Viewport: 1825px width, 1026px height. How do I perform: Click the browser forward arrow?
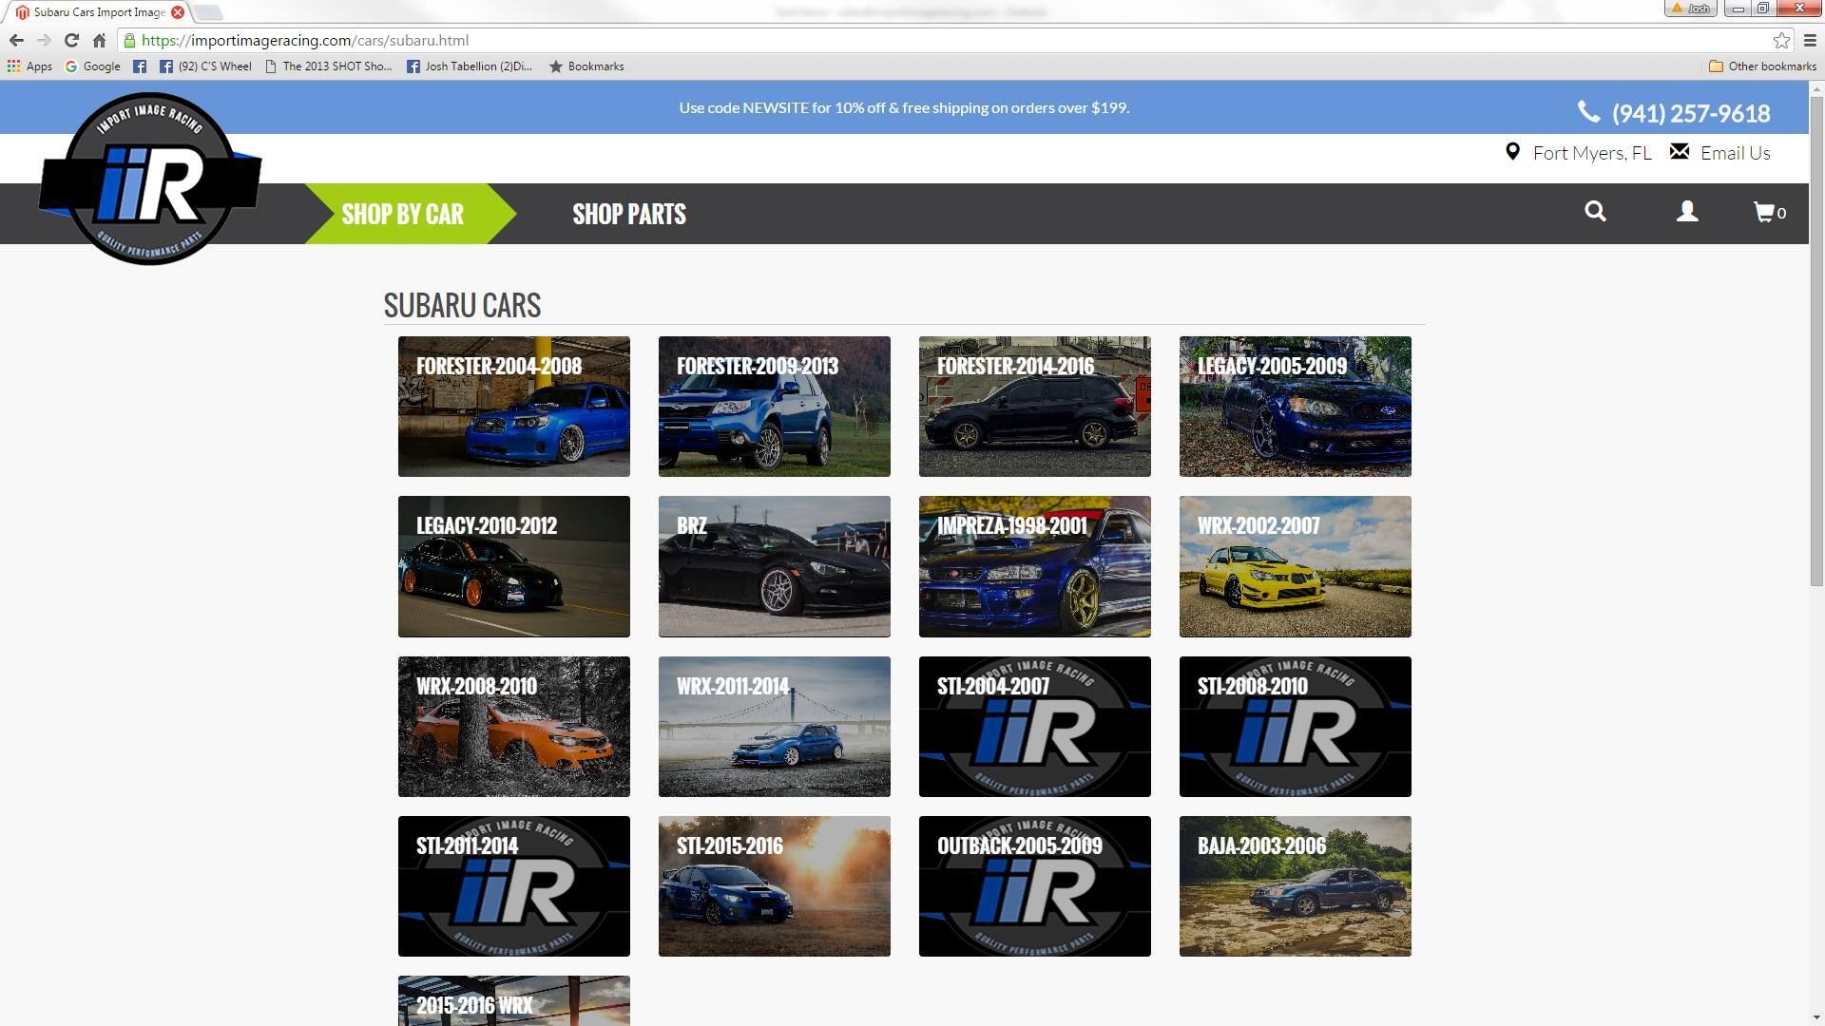click(44, 40)
